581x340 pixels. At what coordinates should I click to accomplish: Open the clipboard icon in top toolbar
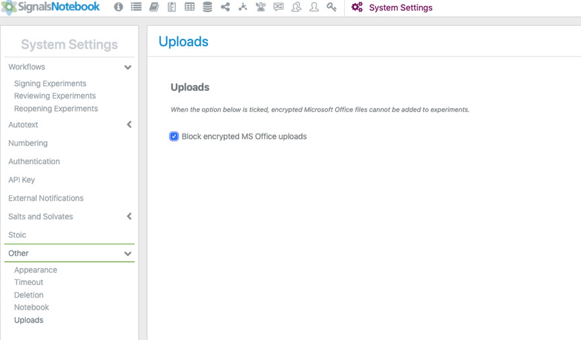172,7
